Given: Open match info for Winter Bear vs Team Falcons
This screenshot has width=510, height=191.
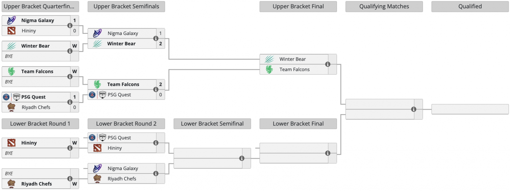Looking at the screenshot, I should (328, 64).
